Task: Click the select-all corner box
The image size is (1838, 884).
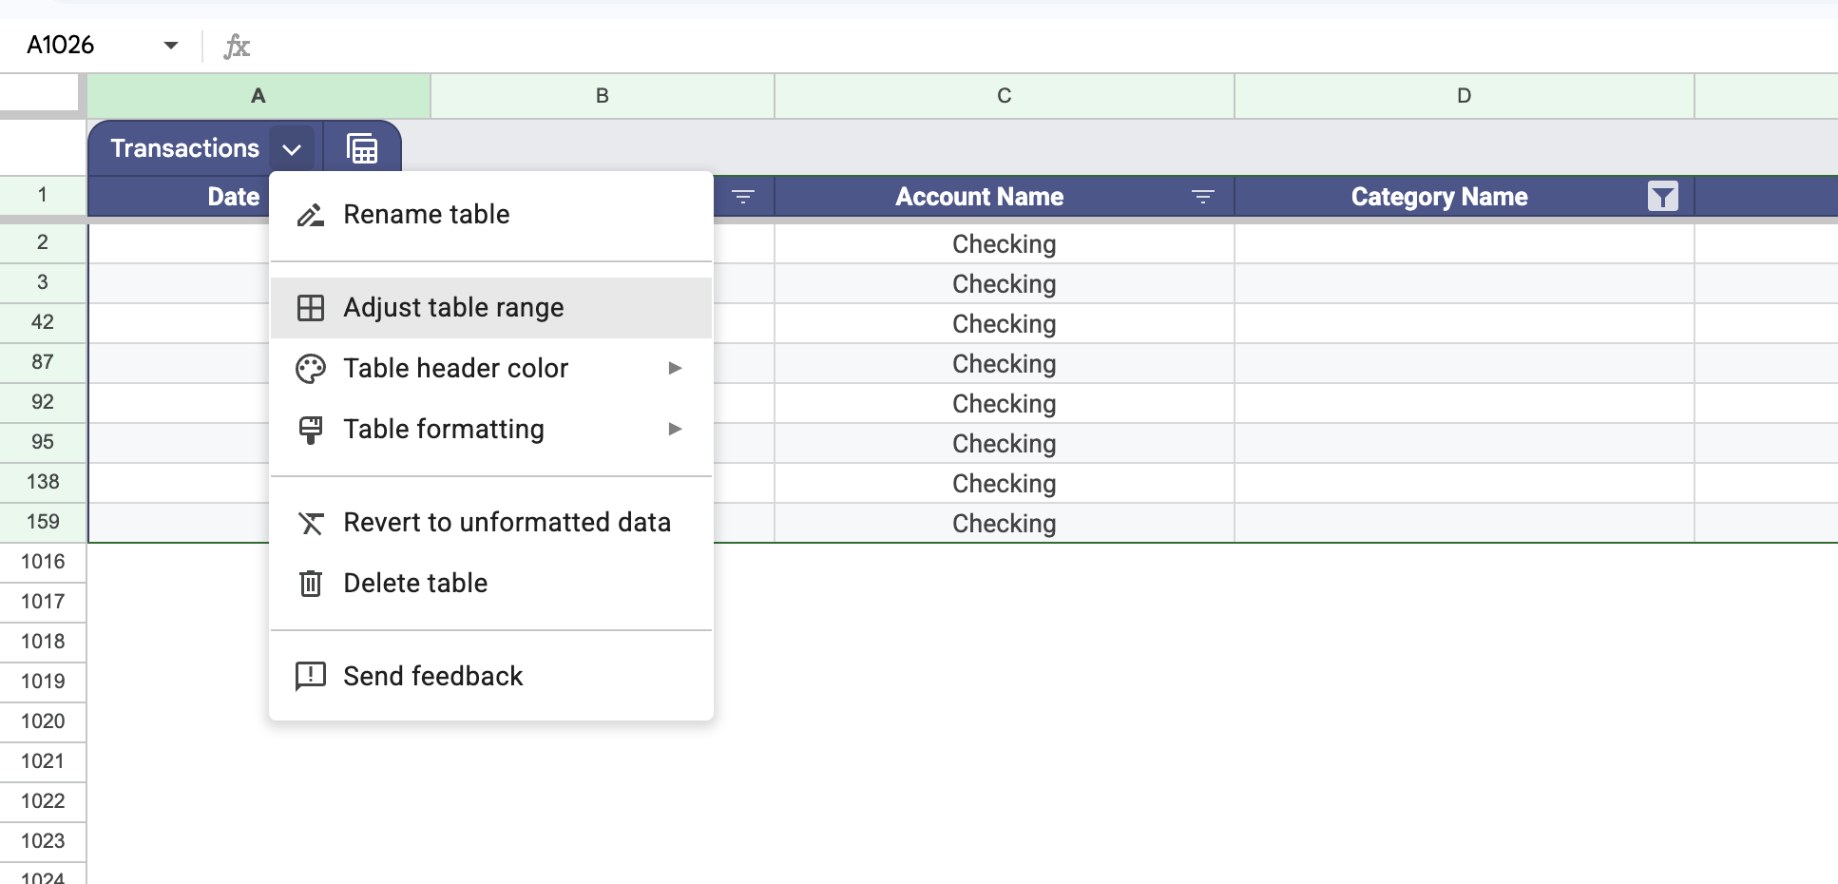Action: pyautogui.click(x=39, y=93)
